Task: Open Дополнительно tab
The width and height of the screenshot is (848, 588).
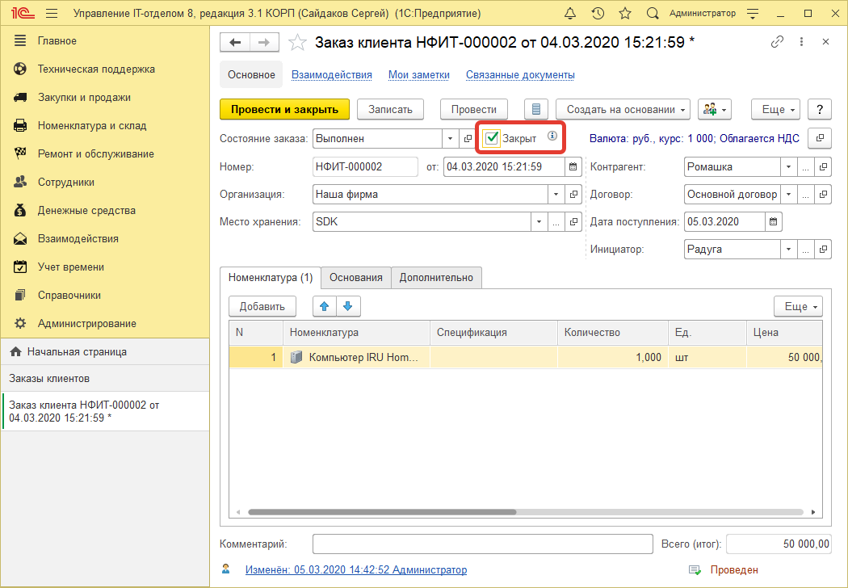Action: pyautogui.click(x=436, y=277)
